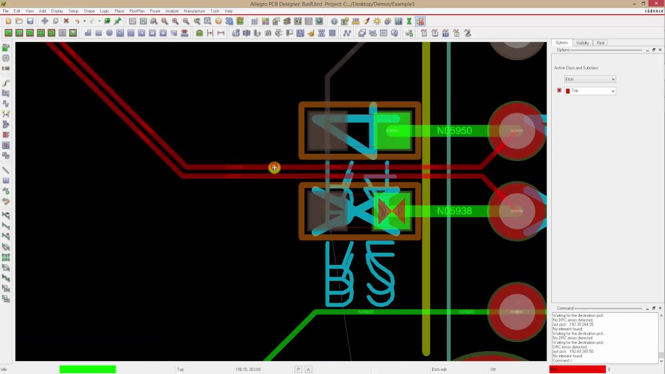The width and height of the screenshot is (665, 374).
Task: Click the N05938 net label
Action: [x=455, y=211]
